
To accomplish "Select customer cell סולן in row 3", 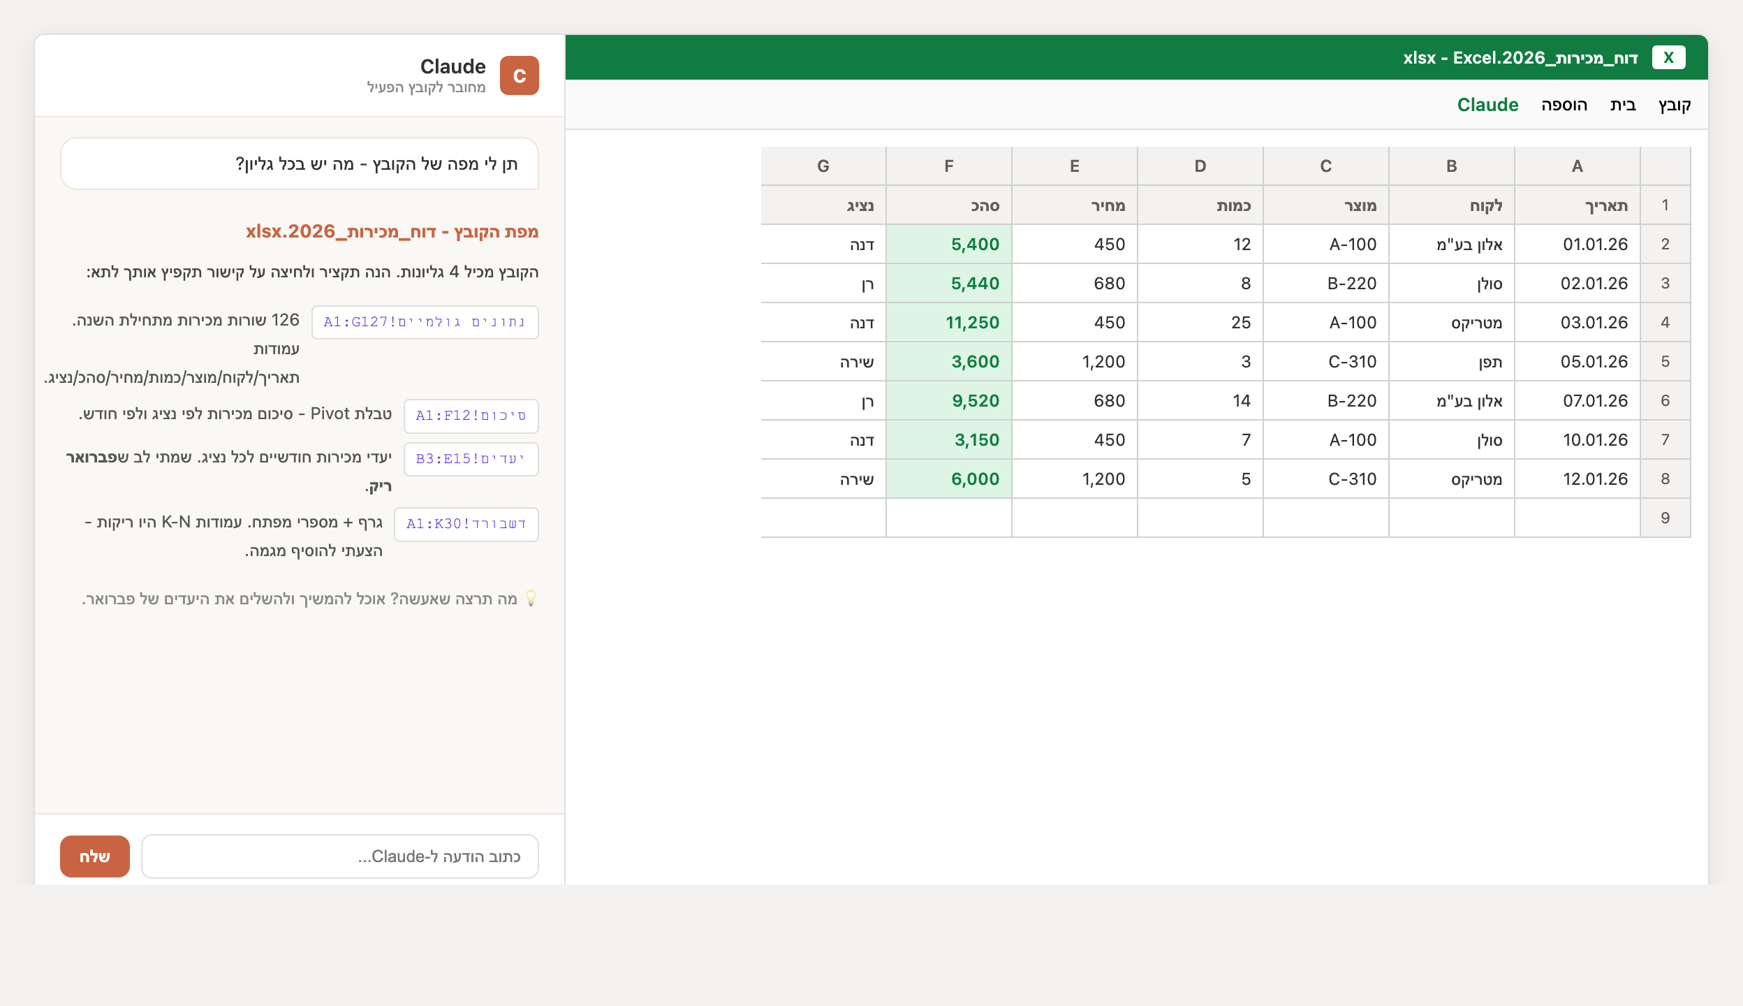I will pos(1451,283).
